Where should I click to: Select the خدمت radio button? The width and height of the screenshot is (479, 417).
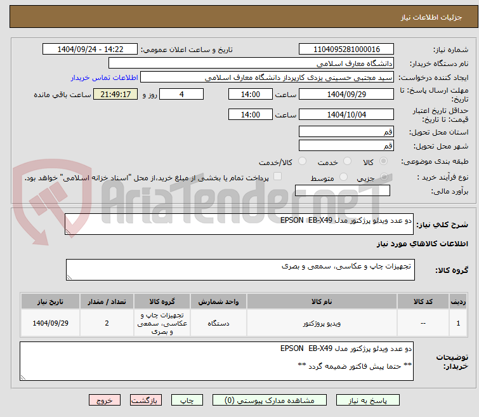tap(347, 161)
